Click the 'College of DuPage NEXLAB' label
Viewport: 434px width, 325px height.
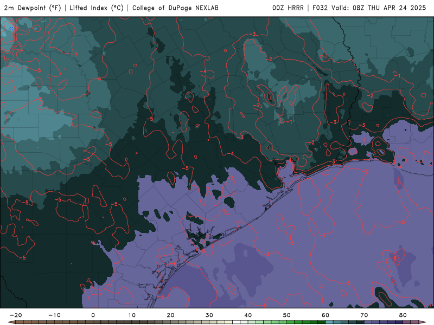[x=175, y=8]
